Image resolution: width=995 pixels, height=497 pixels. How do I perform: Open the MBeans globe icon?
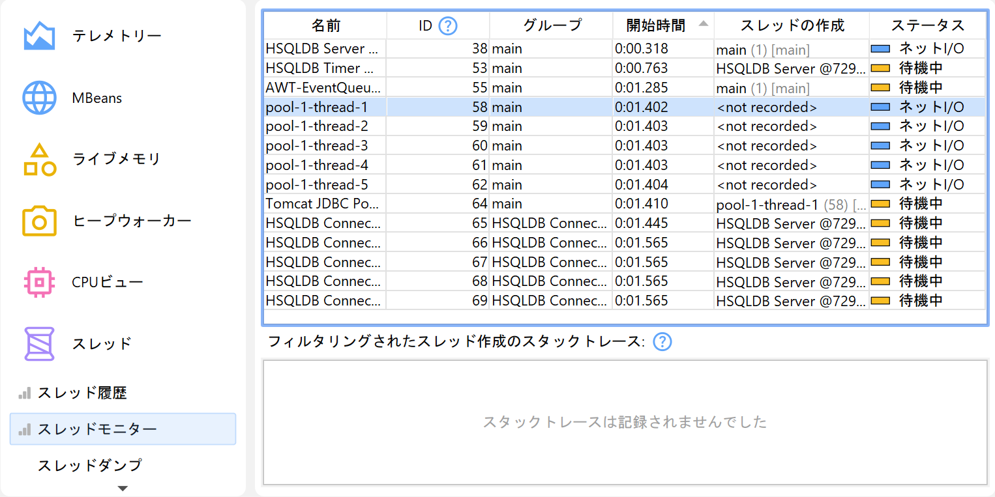(x=39, y=98)
